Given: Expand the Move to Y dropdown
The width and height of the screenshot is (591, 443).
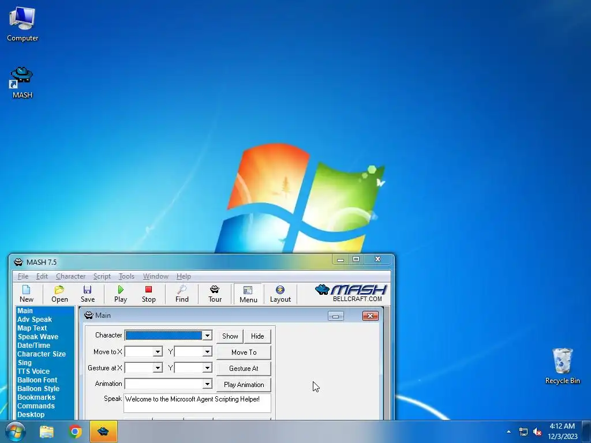Looking at the screenshot, I should 207,352.
